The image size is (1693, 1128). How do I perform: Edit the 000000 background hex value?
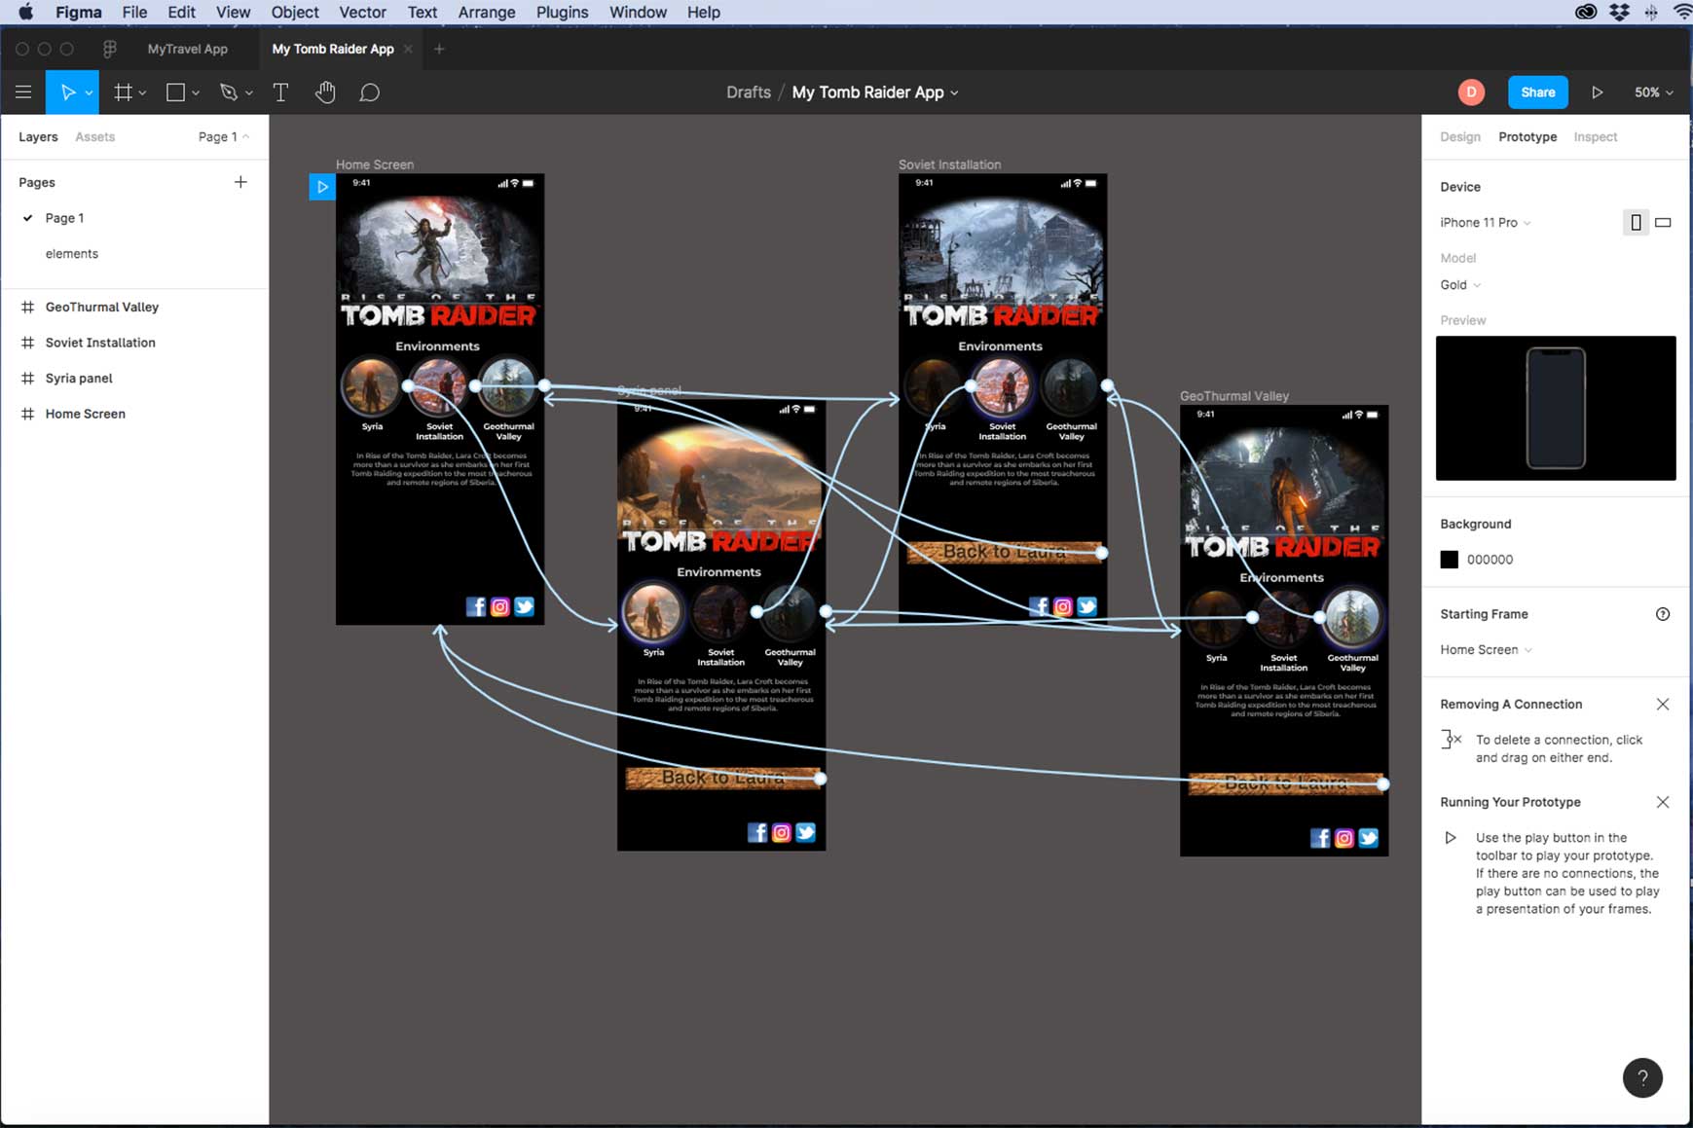pos(1490,560)
